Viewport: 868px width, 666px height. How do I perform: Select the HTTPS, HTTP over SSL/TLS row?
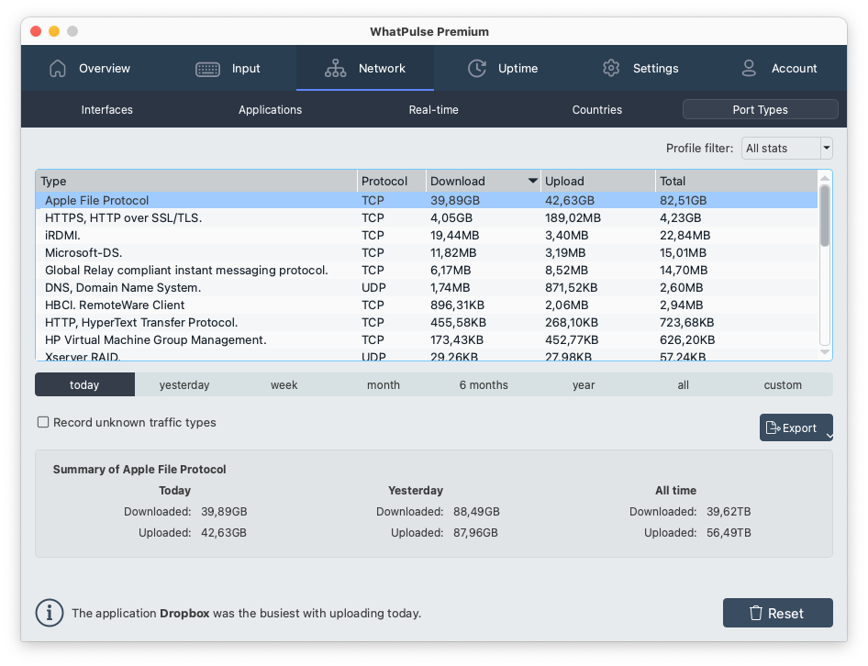pos(124,218)
